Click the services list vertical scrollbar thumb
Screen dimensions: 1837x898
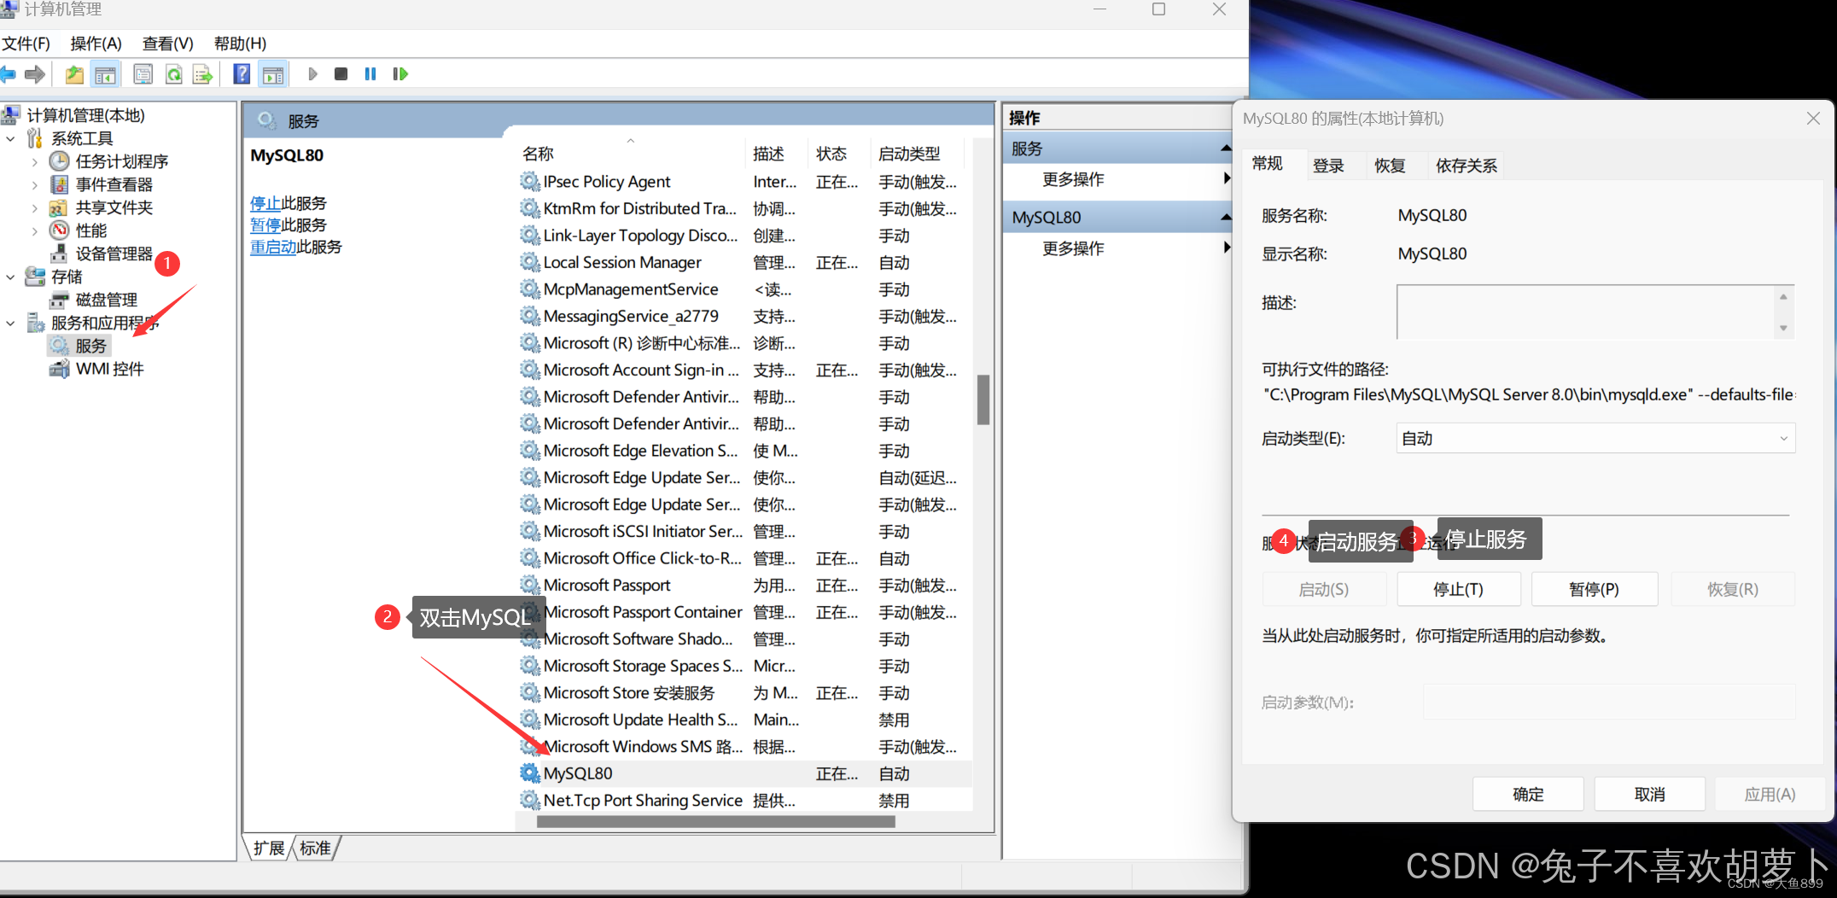tap(983, 399)
